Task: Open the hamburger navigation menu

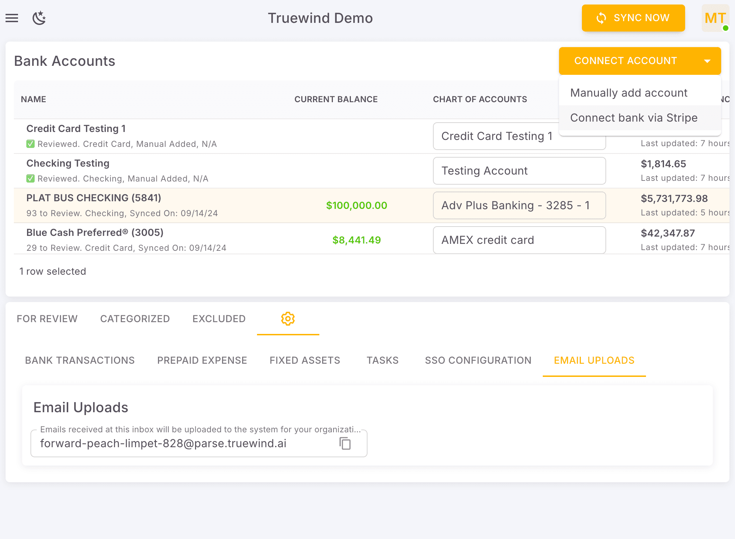Action: (12, 18)
